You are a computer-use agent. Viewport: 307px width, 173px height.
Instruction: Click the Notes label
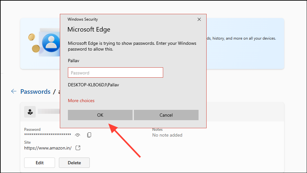click(x=157, y=130)
